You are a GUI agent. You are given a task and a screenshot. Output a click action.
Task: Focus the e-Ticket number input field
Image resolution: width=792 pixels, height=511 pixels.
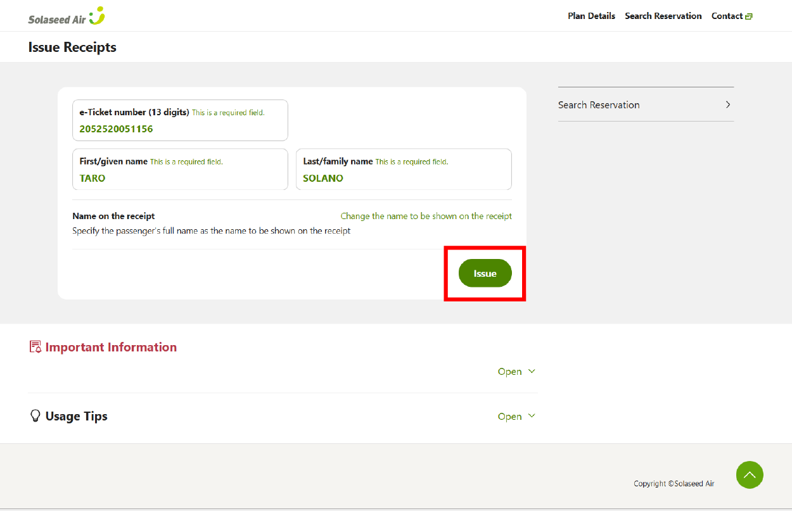180,129
